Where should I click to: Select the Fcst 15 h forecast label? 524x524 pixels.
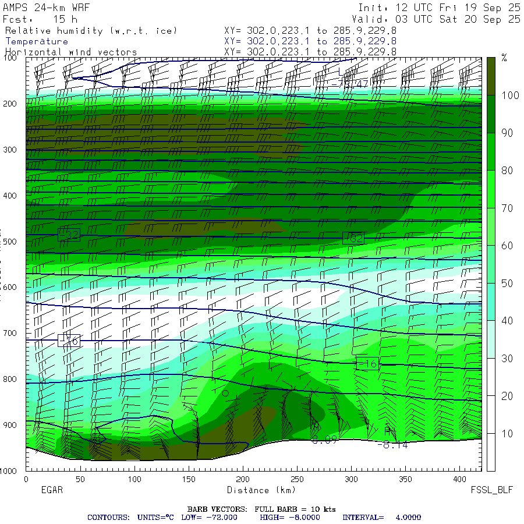[40, 19]
